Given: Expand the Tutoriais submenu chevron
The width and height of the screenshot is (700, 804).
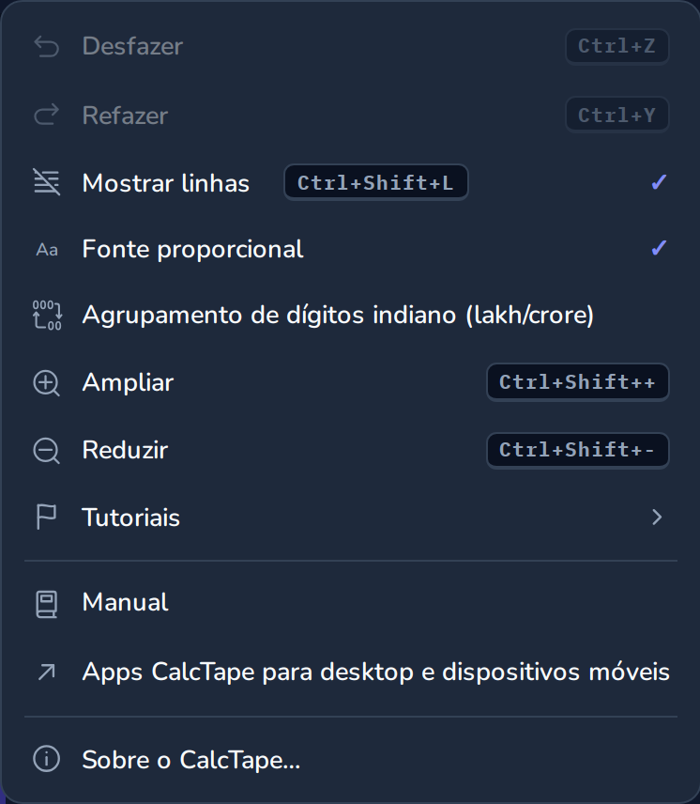Looking at the screenshot, I should [x=657, y=517].
